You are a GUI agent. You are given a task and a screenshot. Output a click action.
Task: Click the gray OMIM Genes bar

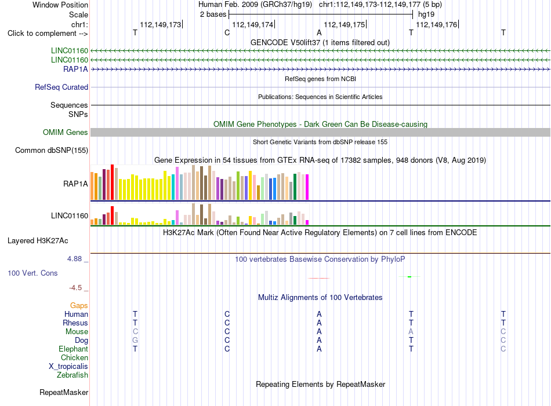[x=320, y=132]
